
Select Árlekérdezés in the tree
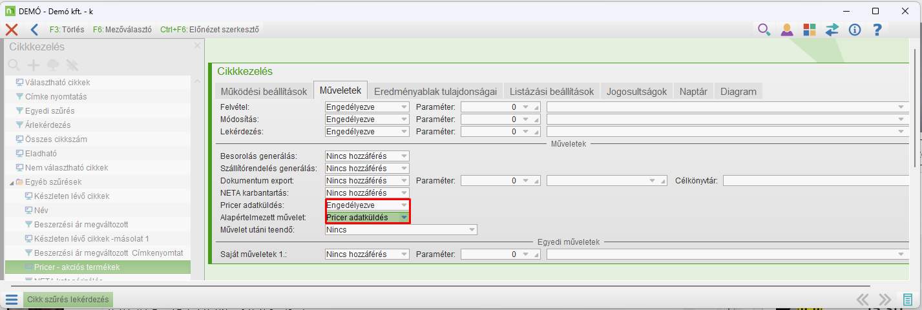(x=48, y=125)
